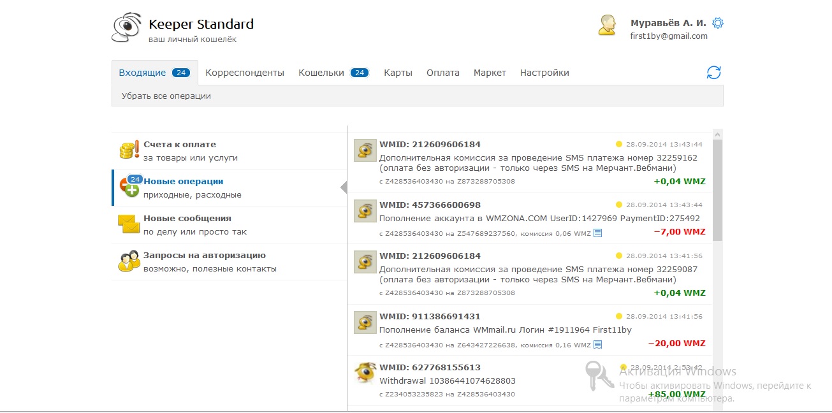The image size is (832, 413).
Task: Click the ваш личный кошелёк subtitle
Action: (193, 40)
